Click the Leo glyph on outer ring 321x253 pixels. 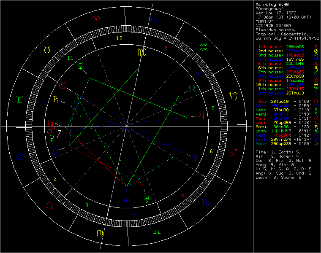coord(50,205)
